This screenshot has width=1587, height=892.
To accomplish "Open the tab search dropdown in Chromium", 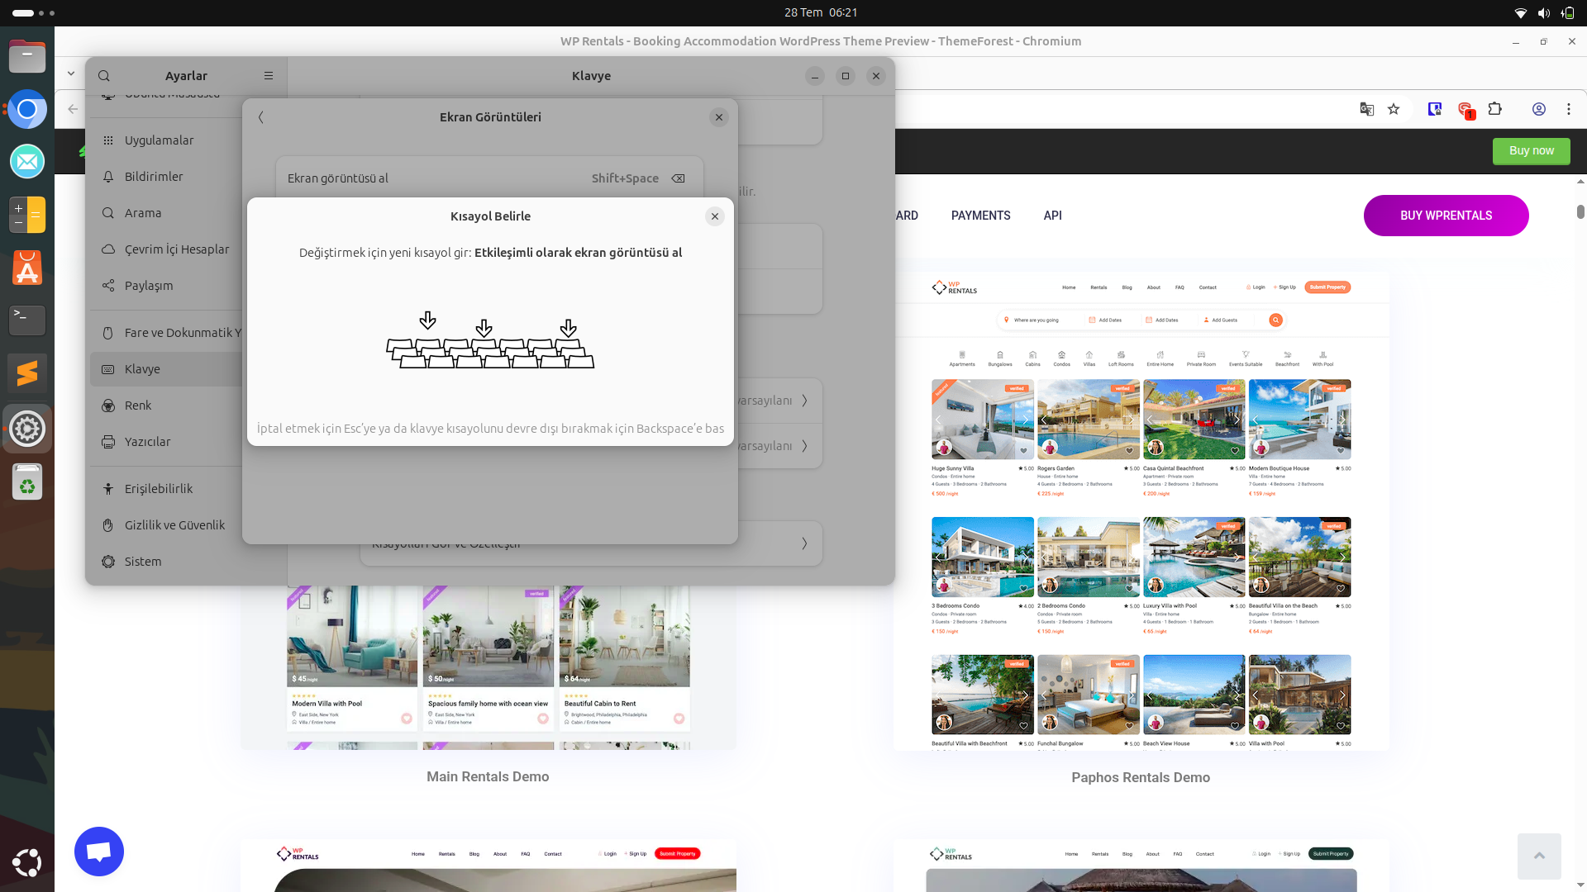I will [x=71, y=74].
